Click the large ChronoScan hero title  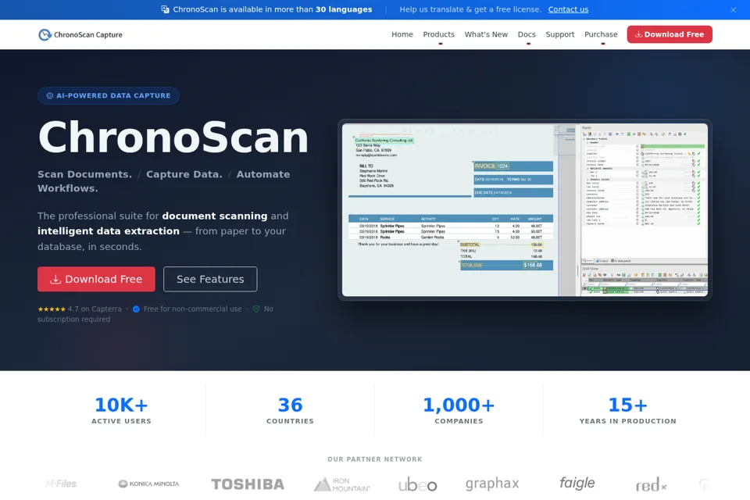tap(173, 137)
